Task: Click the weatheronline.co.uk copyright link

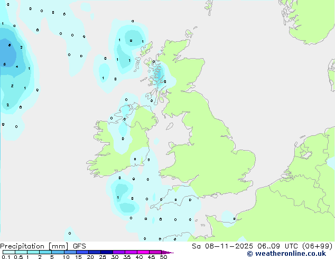Action: pos(286,254)
